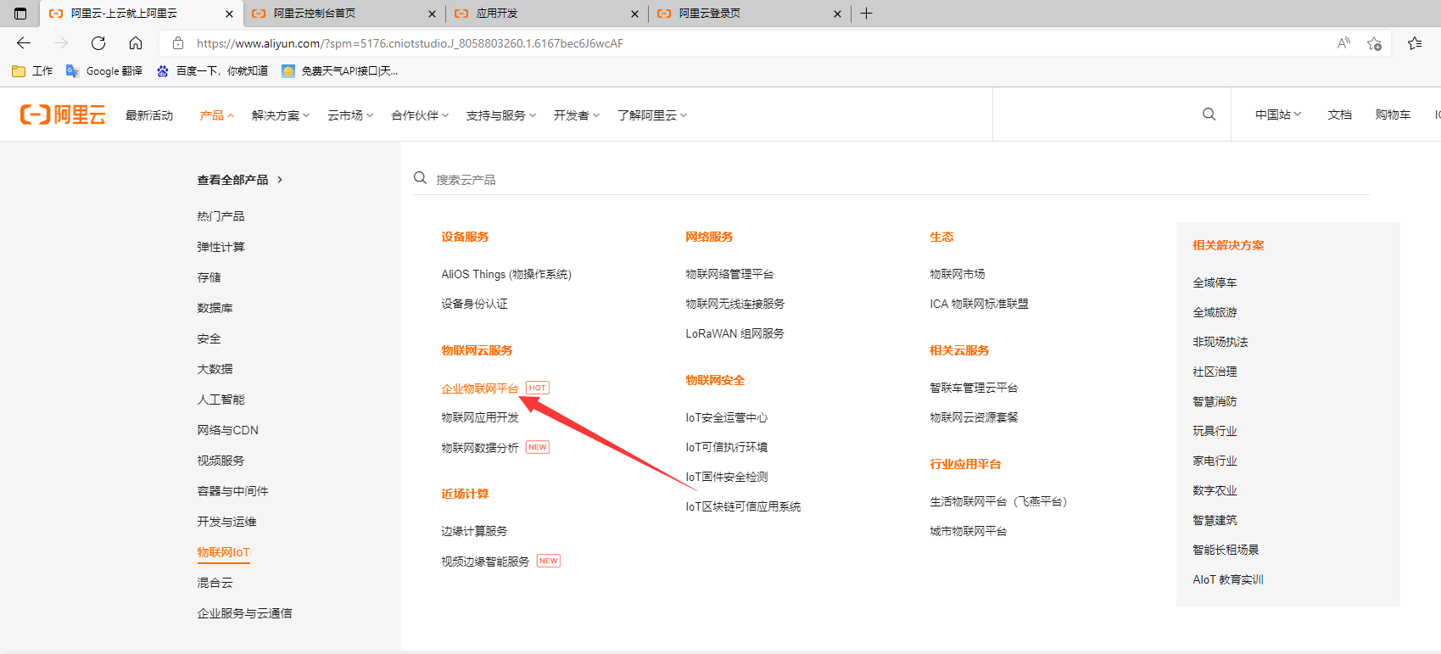The height and width of the screenshot is (654, 1441).
Task: Open 全域停车 solution link
Action: tap(1215, 282)
